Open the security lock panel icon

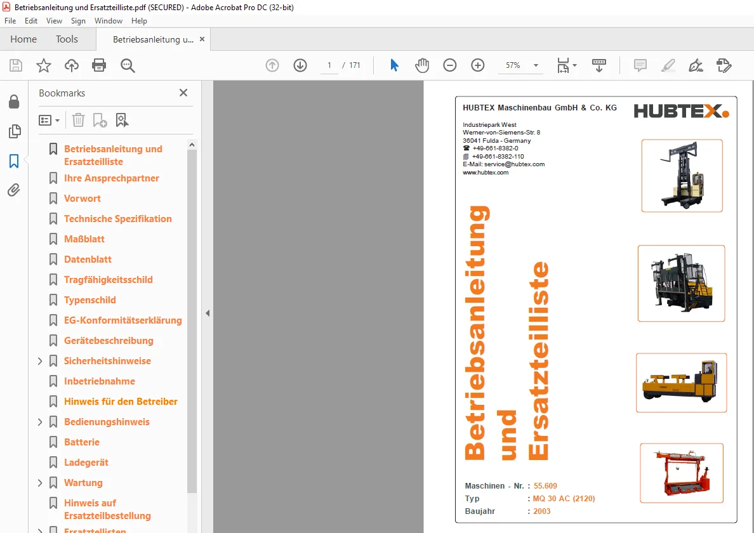point(14,102)
